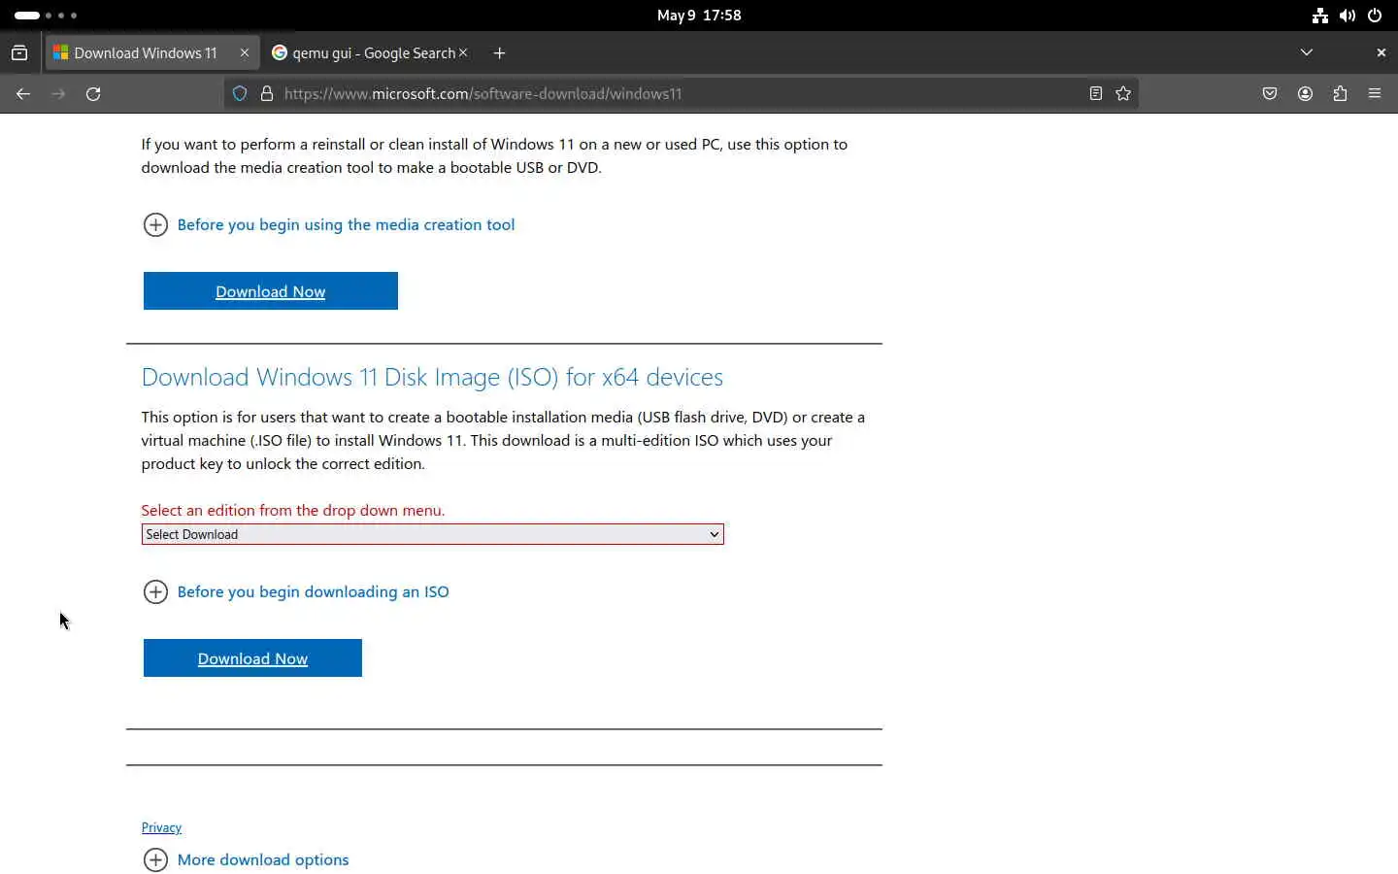Viewport: 1398px width, 874px height.
Task: Open the Extensions puzzle piece icon
Action: pos(1340,94)
